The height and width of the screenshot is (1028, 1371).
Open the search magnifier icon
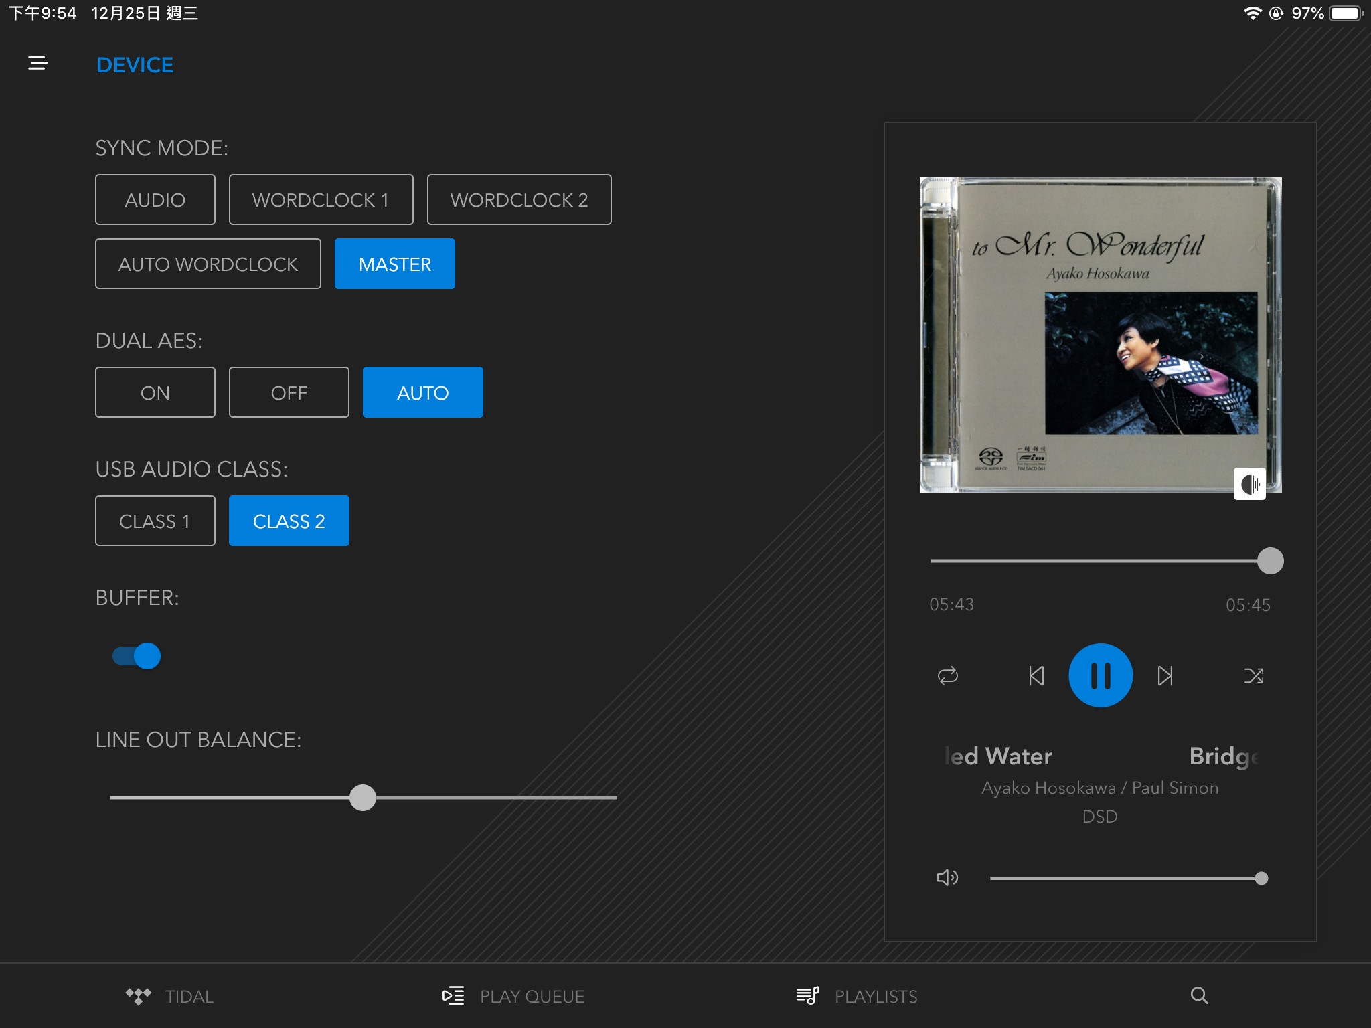click(x=1199, y=995)
